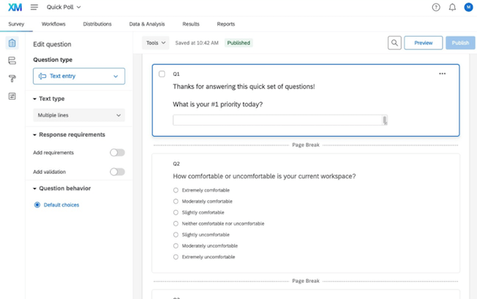Click the search magnifier button
This screenshot has height=299, width=477.
(394, 43)
